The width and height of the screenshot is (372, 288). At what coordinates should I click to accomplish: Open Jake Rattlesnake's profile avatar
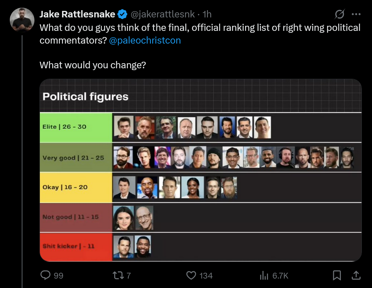point(22,19)
